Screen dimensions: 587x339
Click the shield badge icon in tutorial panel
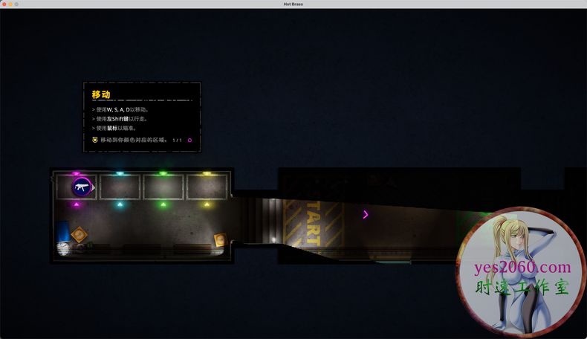coord(94,140)
